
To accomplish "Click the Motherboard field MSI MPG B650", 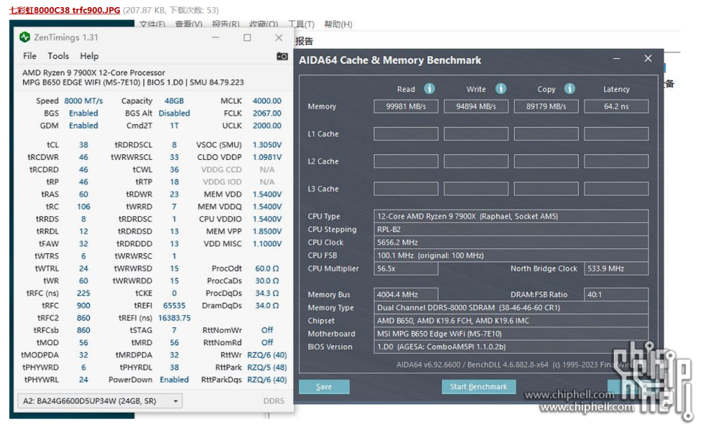I will point(511,334).
